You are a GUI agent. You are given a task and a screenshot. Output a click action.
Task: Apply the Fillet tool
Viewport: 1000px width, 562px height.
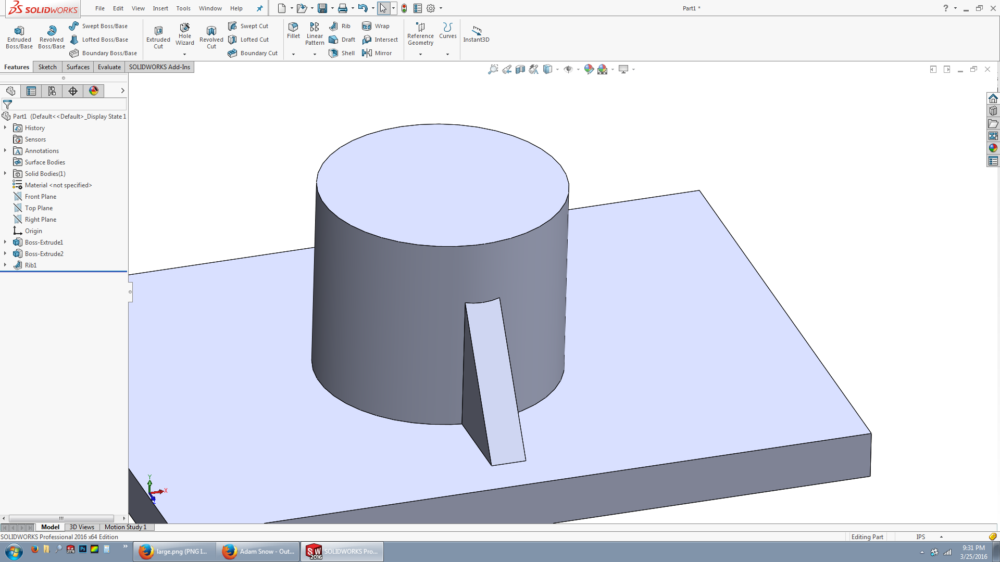coord(293,31)
